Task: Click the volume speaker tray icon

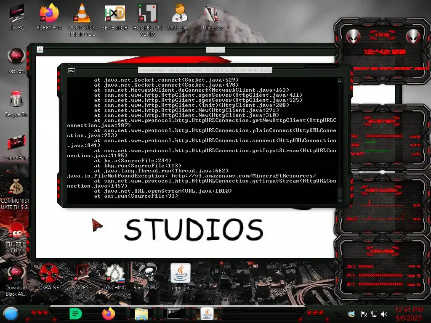Action: pyautogui.click(x=384, y=314)
